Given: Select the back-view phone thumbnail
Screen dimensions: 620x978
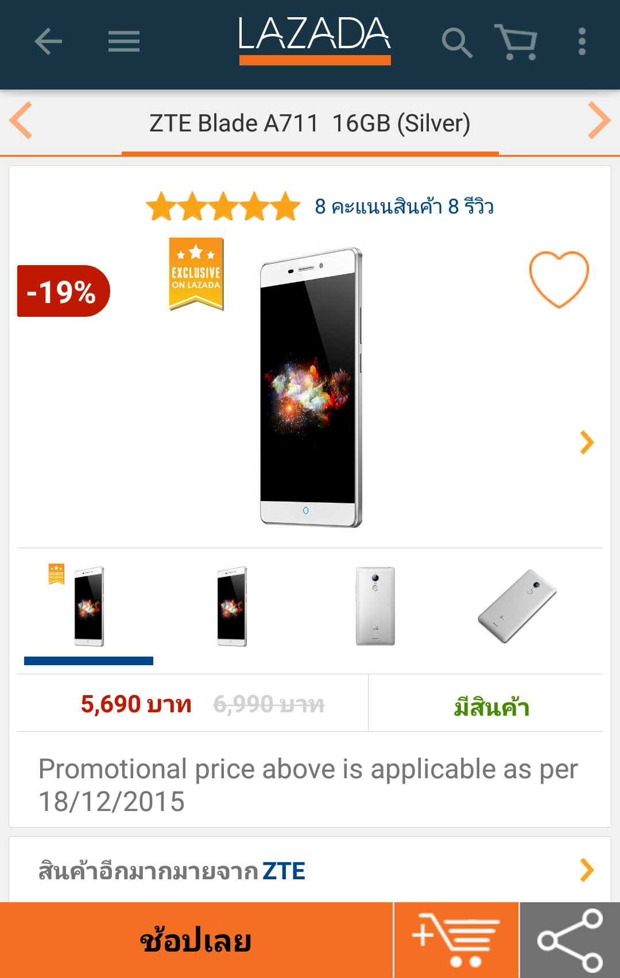Looking at the screenshot, I should click(375, 607).
